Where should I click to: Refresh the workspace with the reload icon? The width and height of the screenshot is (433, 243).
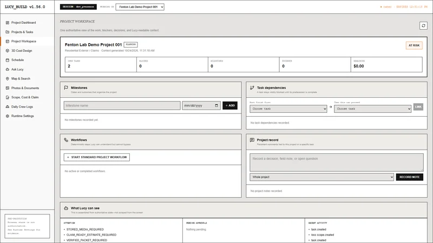[423, 25]
